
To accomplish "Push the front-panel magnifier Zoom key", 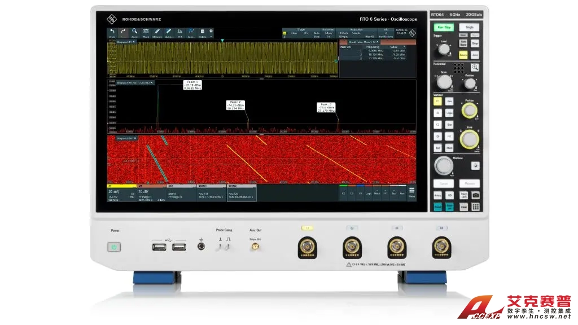I will click(x=474, y=68).
